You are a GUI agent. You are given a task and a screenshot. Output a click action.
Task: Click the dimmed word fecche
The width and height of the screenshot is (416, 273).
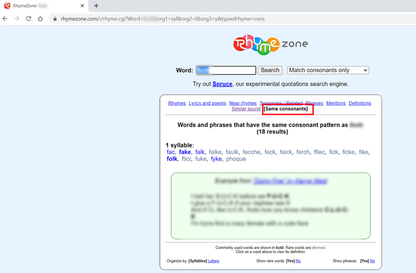coord(251,152)
